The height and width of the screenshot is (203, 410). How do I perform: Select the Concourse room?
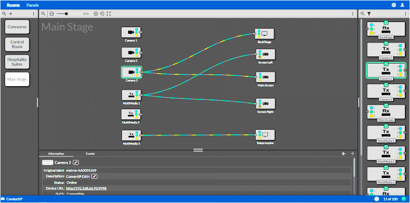click(x=17, y=27)
